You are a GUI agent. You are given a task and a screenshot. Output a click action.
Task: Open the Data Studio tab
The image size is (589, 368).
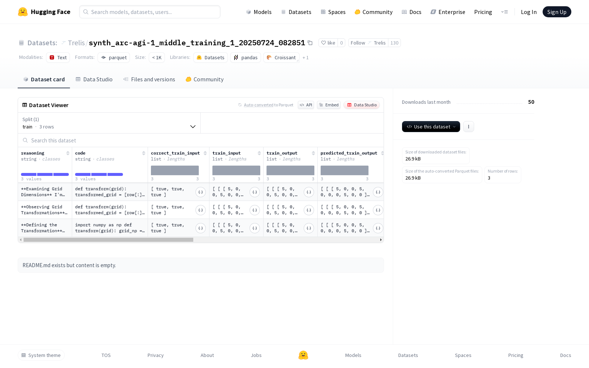94,79
